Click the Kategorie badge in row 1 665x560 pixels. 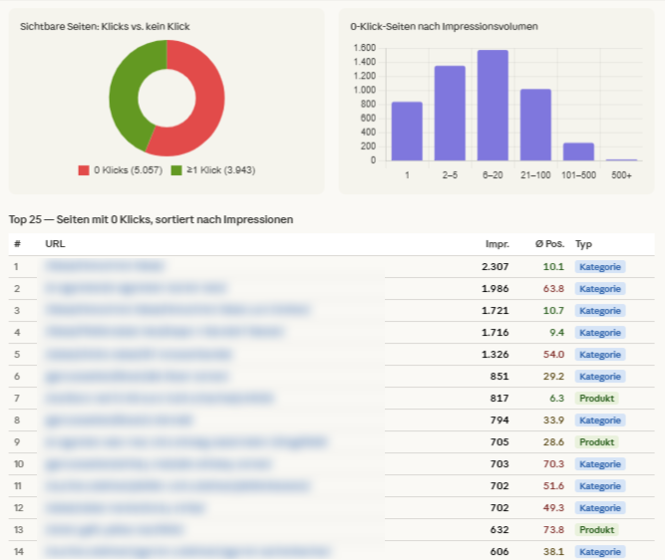600,266
